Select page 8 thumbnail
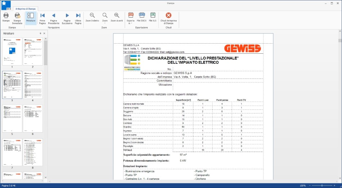This screenshot has width=342, height=188. (33, 152)
